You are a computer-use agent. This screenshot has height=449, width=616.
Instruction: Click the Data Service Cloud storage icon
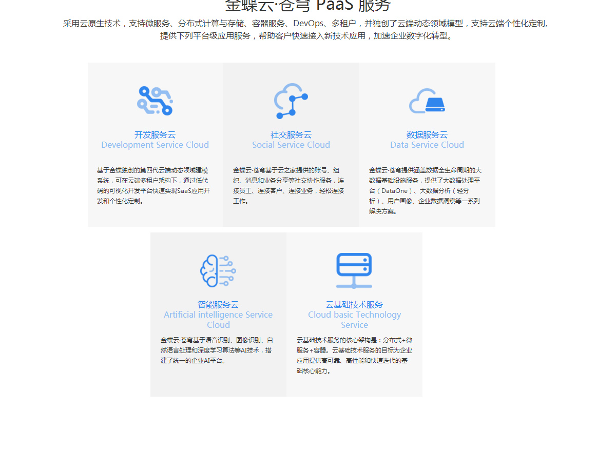(x=427, y=101)
